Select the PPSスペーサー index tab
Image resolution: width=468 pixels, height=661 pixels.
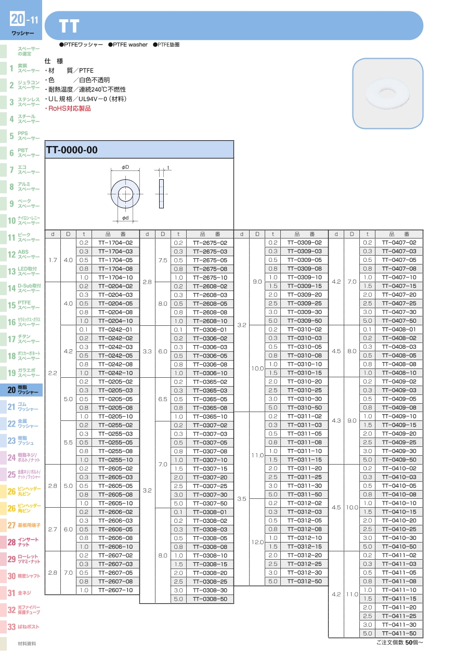coord(23,136)
